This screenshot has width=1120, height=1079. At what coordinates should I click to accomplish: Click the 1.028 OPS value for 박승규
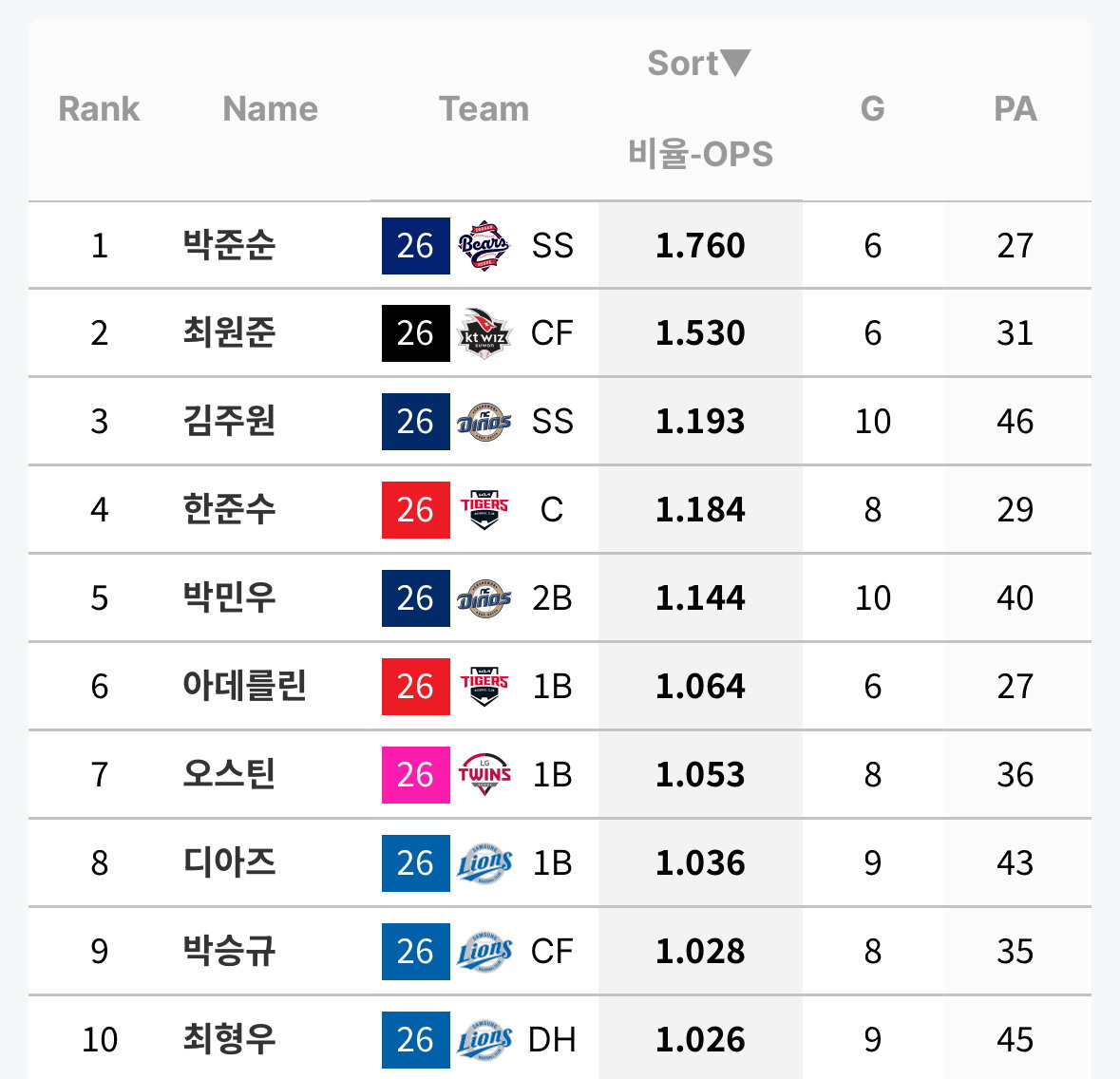700,952
